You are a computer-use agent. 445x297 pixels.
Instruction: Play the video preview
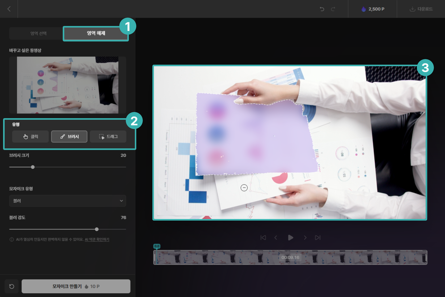[290, 238]
